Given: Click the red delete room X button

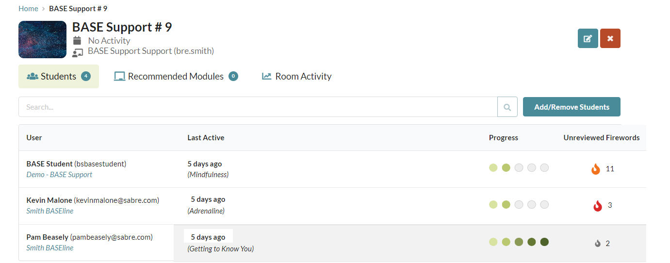Looking at the screenshot, I should click(x=610, y=38).
